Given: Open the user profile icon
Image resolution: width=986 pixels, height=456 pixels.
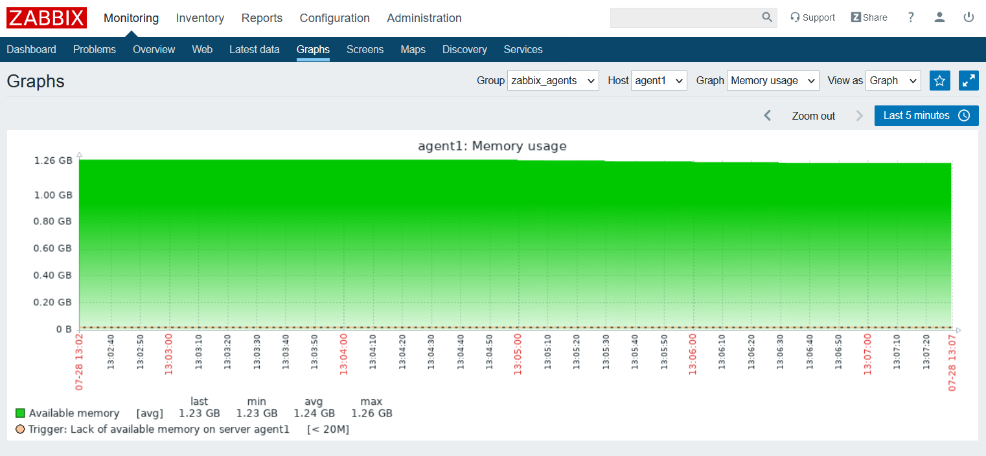Looking at the screenshot, I should tap(939, 17).
